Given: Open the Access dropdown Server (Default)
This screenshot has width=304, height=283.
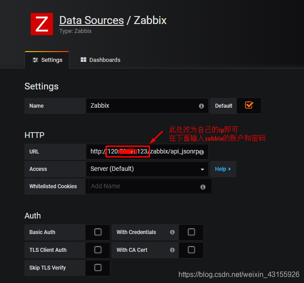Looking at the screenshot, I should click(x=147, y=169).
